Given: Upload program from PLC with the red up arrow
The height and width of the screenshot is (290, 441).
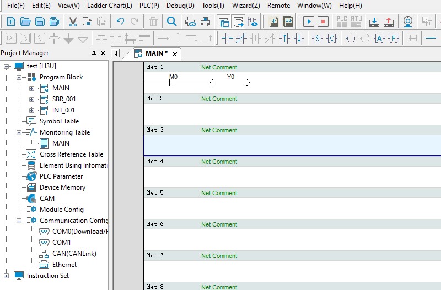Looking at the screenshot, I should pyautogui.click(x=389, y=22).
